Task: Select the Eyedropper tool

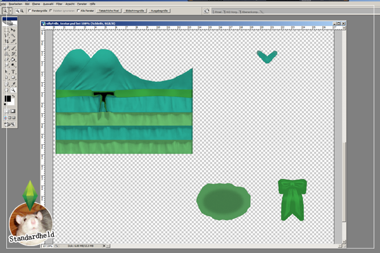Action: [13, 84]
